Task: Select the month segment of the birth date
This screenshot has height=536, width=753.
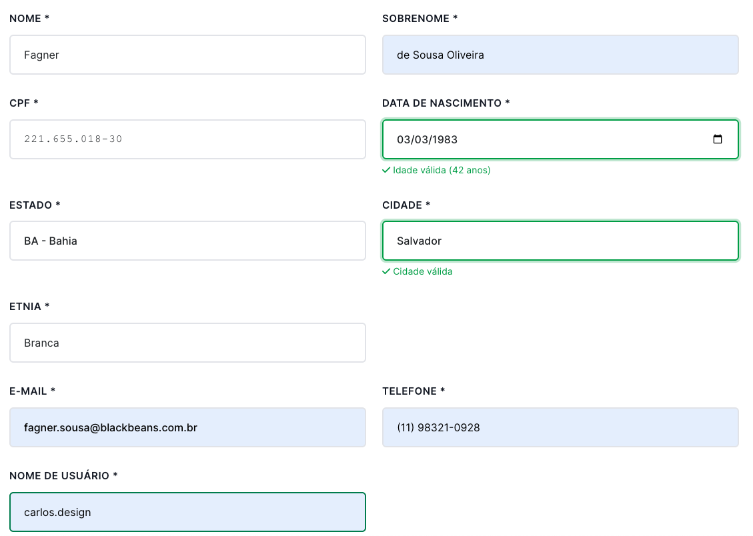Action: pyautogui.click(x=420, y=139)
